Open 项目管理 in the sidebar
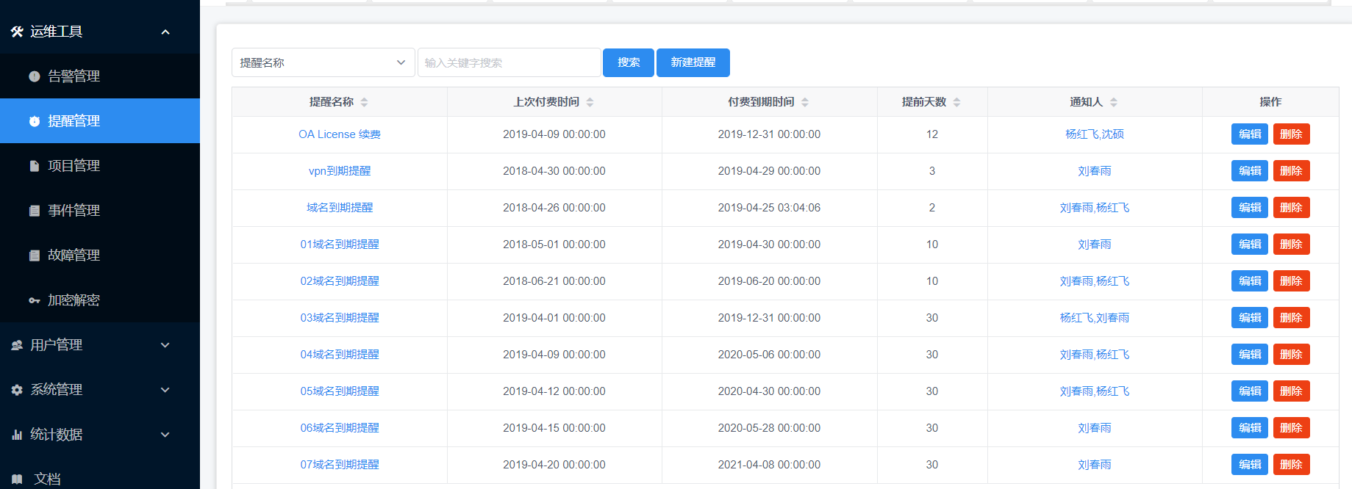1352x489 pixels. pyautogui.click(x=100, y=166)
